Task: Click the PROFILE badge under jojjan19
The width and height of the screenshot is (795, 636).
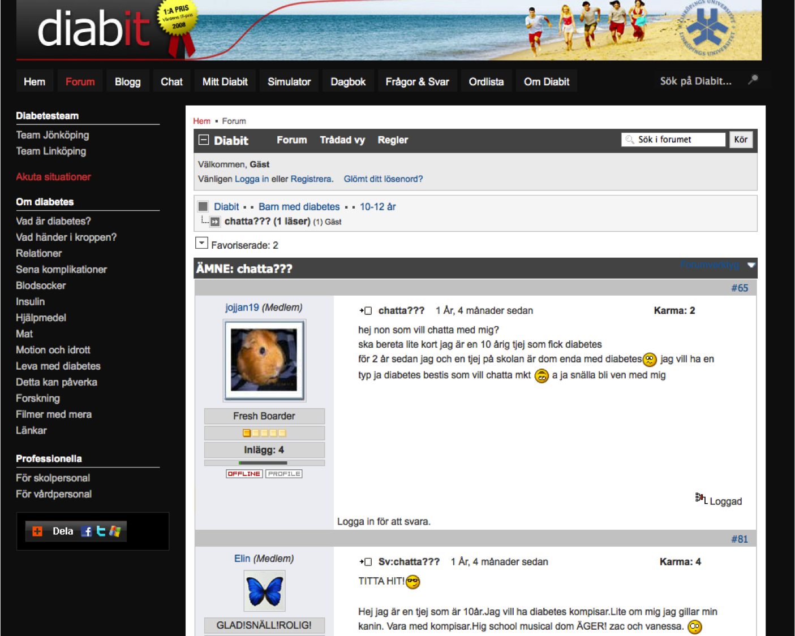Action: (x=284, y=474)
